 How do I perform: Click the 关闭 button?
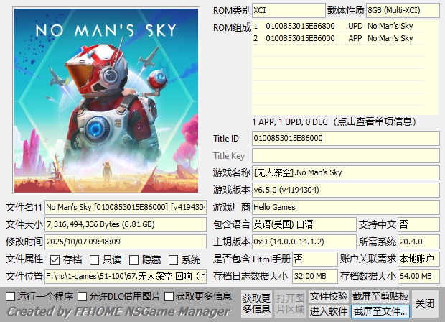pos(425,303)
